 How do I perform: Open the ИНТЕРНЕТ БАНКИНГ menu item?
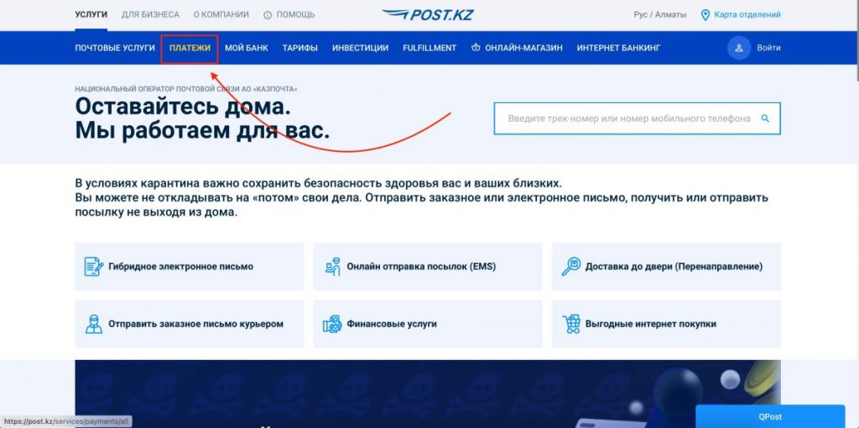pyautogui.click(x=618, y=48)
